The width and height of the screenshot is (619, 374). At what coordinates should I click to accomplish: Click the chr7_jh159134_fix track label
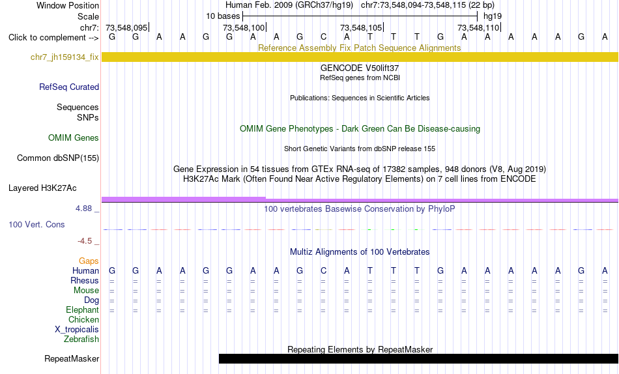[65, 57]
